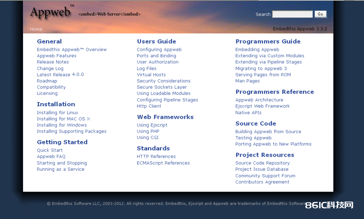Open Using Loadable Modules link
Image resolution: width=364 pixels, height=219 pixels.
164,94
